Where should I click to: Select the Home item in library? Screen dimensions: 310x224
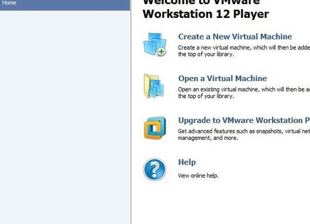[65, 5]
